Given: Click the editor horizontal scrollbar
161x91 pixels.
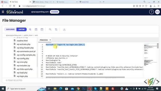Looking at the screenshot, I should [x=85, y=77].
